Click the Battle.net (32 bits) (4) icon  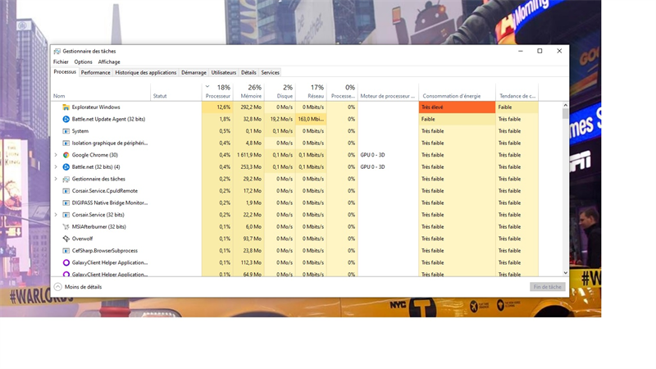tap(66, 167)
